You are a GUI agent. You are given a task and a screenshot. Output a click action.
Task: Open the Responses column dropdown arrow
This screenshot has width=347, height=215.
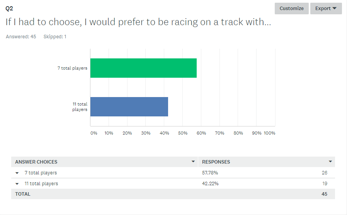[330, 162]
